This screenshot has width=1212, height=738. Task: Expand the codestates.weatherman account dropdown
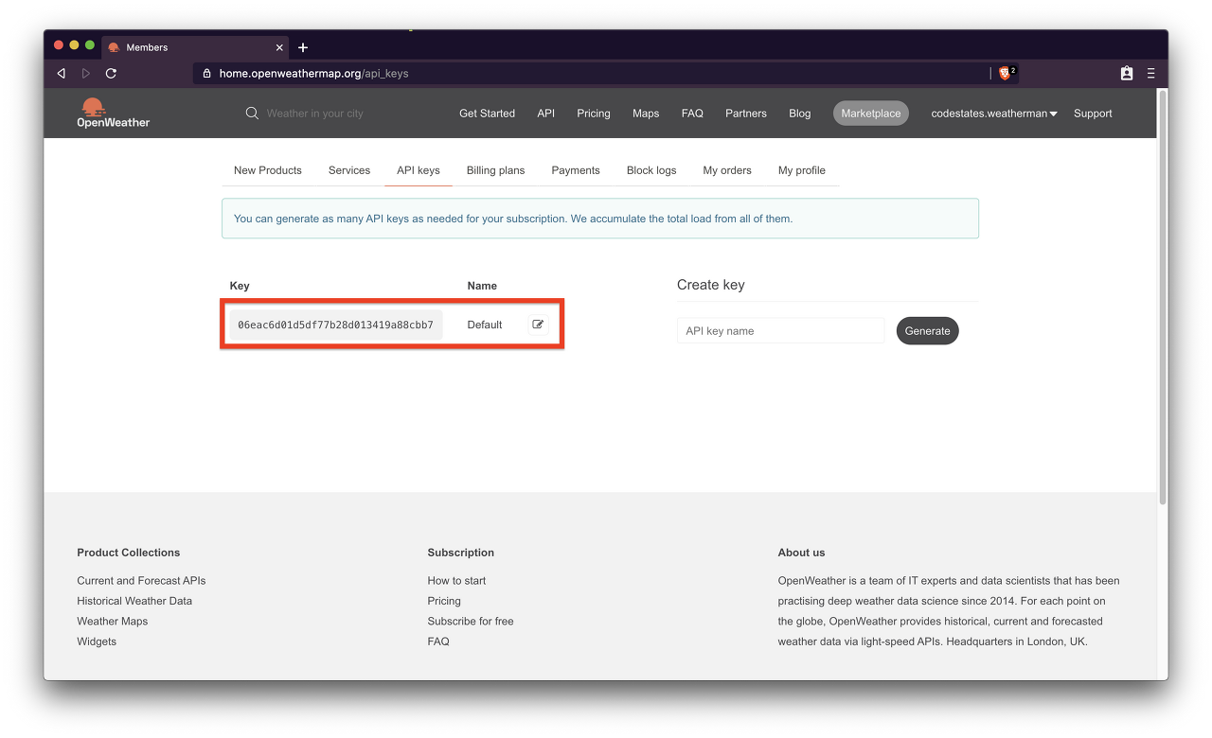pos(994,114)
